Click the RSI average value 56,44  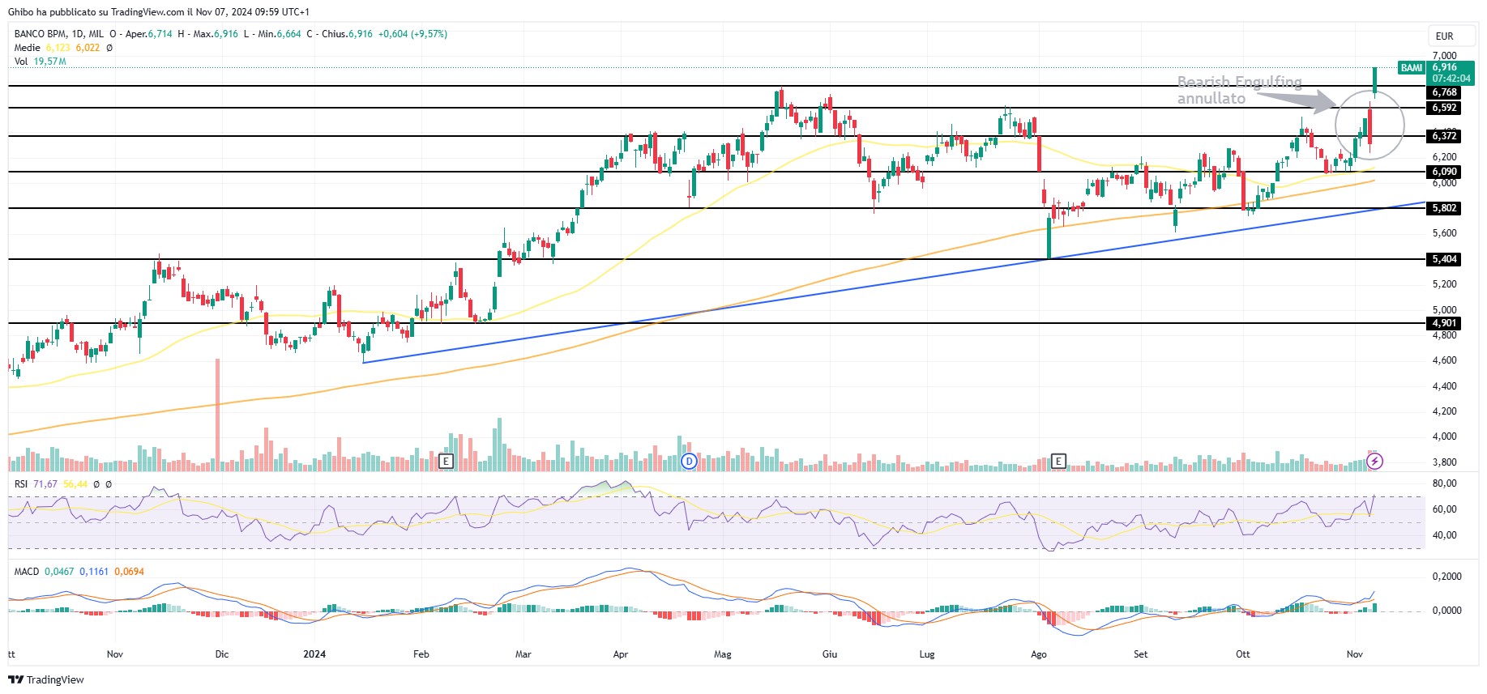point(75,484)
